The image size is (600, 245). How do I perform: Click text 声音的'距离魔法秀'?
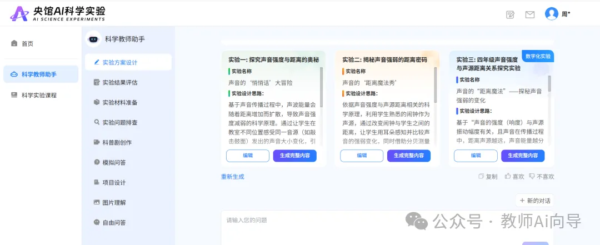click(369, 83)
